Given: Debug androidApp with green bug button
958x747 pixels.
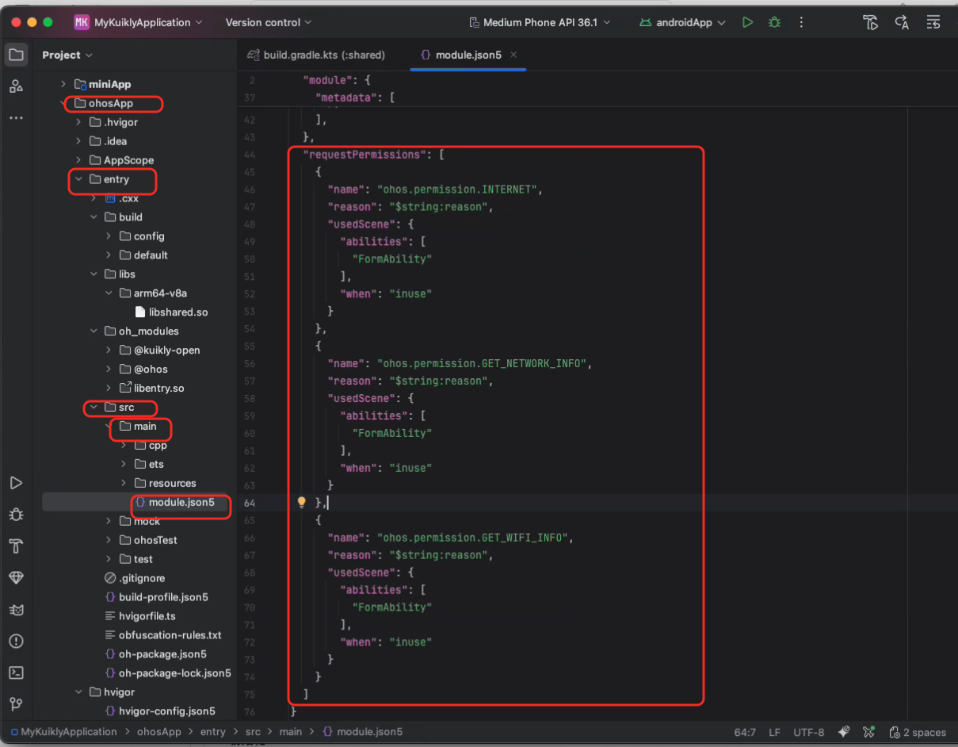Looking at the screenshot, I should coord(774,22).
